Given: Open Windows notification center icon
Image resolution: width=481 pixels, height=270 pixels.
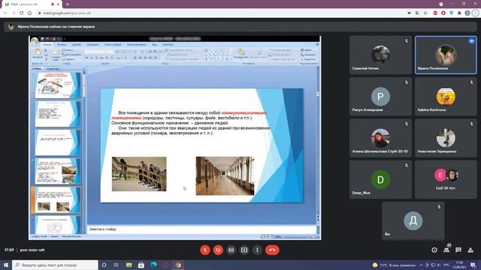Looking at the screenshot, I should (x=473, y=265).
